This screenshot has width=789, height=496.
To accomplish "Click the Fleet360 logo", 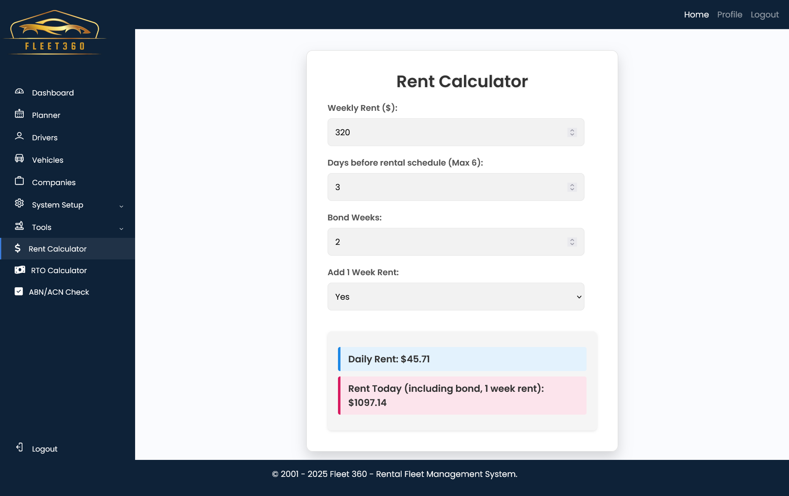I will click(54, 32).
